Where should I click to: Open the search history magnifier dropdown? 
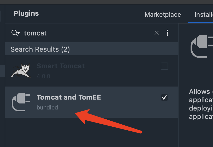pyautogui.click(x=15, y=33)
